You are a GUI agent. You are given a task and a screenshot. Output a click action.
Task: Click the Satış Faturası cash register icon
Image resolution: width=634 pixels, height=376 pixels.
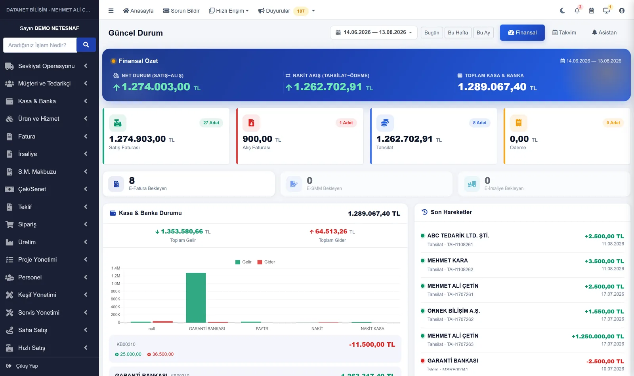coord(118,123)
